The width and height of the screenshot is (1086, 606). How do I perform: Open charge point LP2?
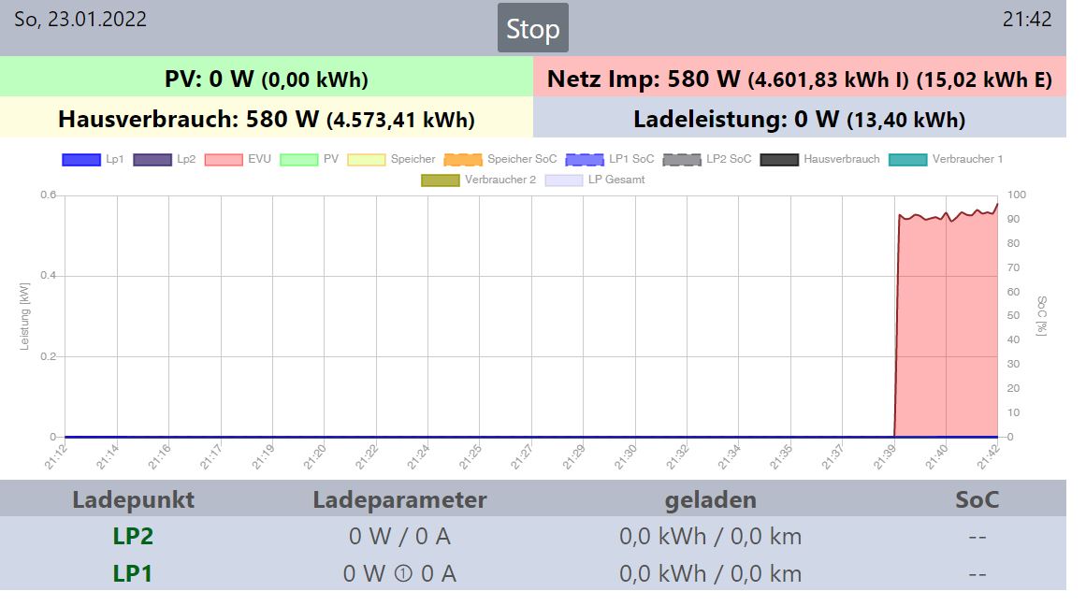click(x=133, y=536)
